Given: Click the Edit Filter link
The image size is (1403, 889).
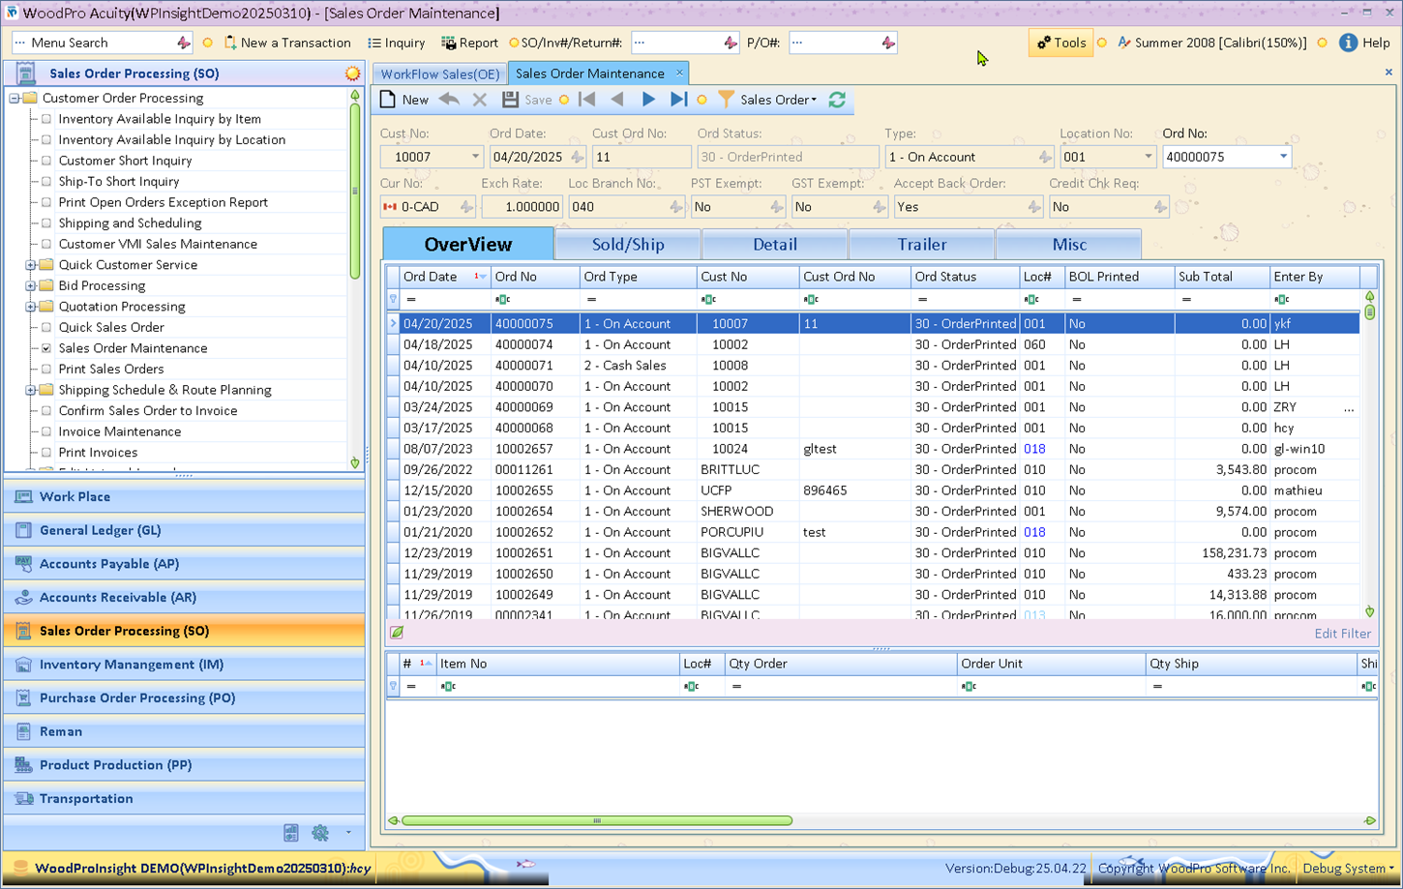Looking at the screenshot, I should coord(1342,634).
